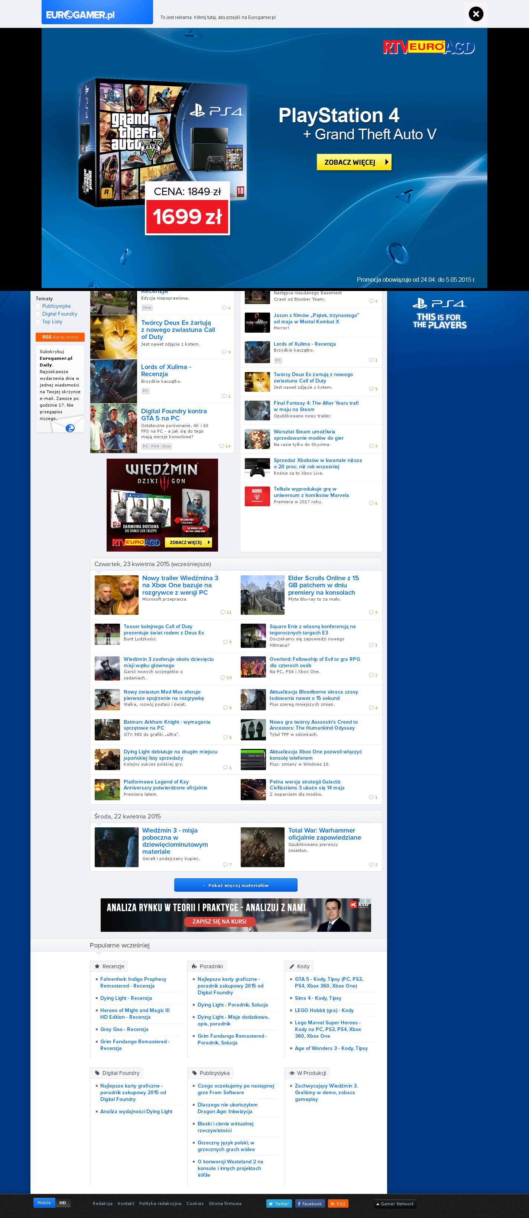The height and width of the screenshot is (1218, 529).
Task: Tick the Top Listy checkbox
Action: pyautogui.click(x=38, y=322)
